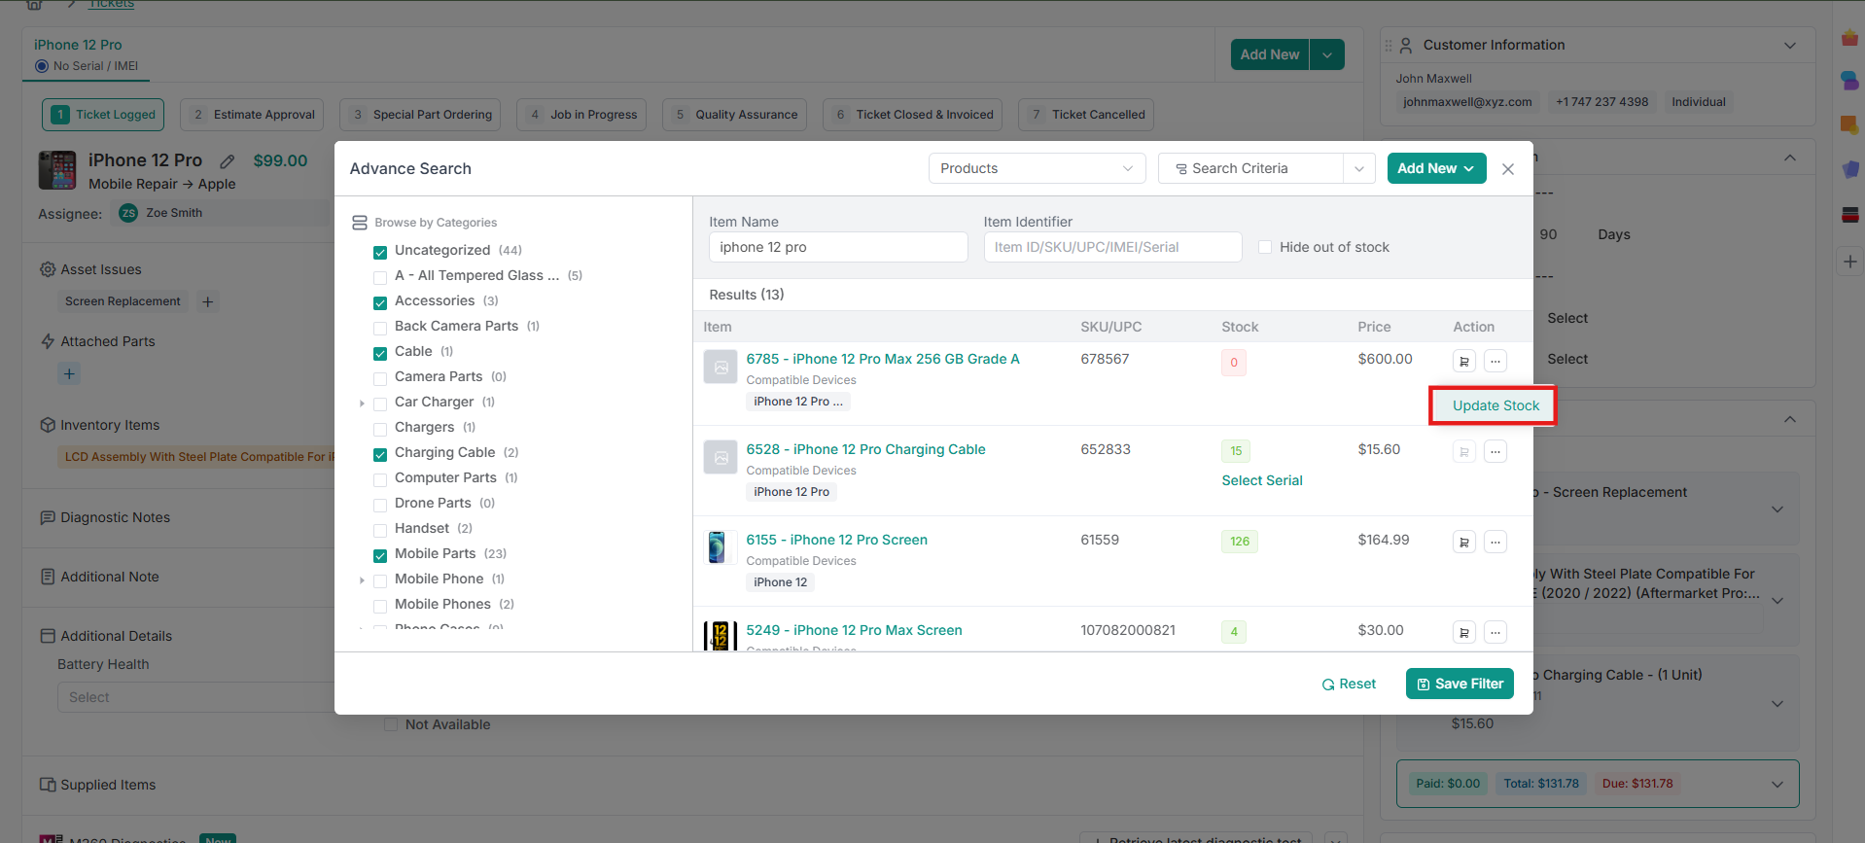Add iPhone 12 Pro Max Screen to cart
This screenshot has height=843, width=1865.
[1464, 632]
